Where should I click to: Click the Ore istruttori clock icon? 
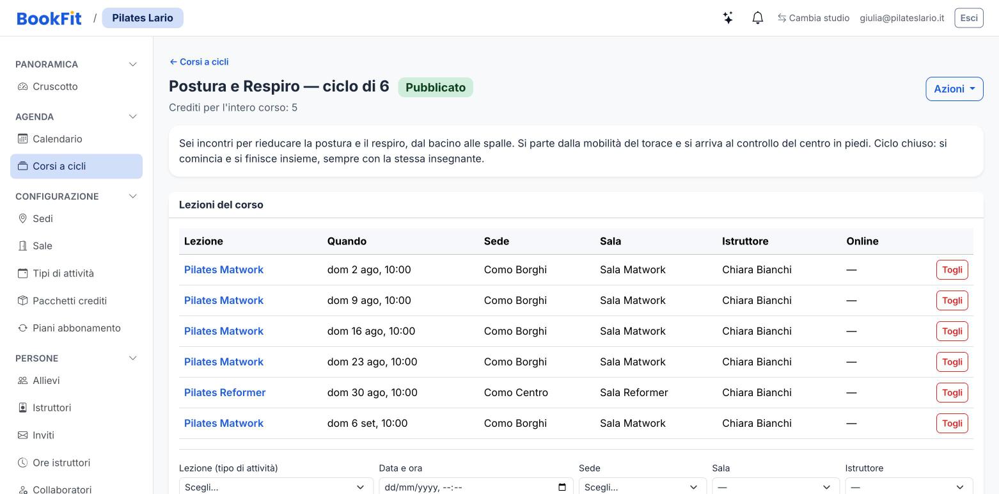click(22, 463)
